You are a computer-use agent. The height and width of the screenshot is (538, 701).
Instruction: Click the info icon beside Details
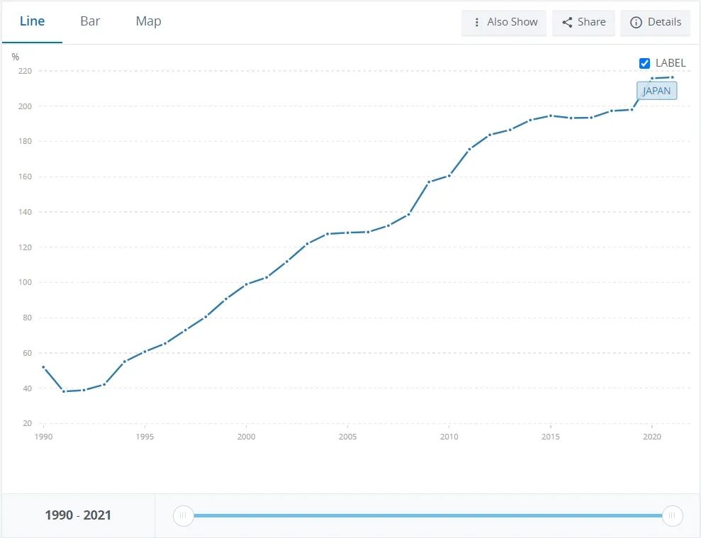636,22
